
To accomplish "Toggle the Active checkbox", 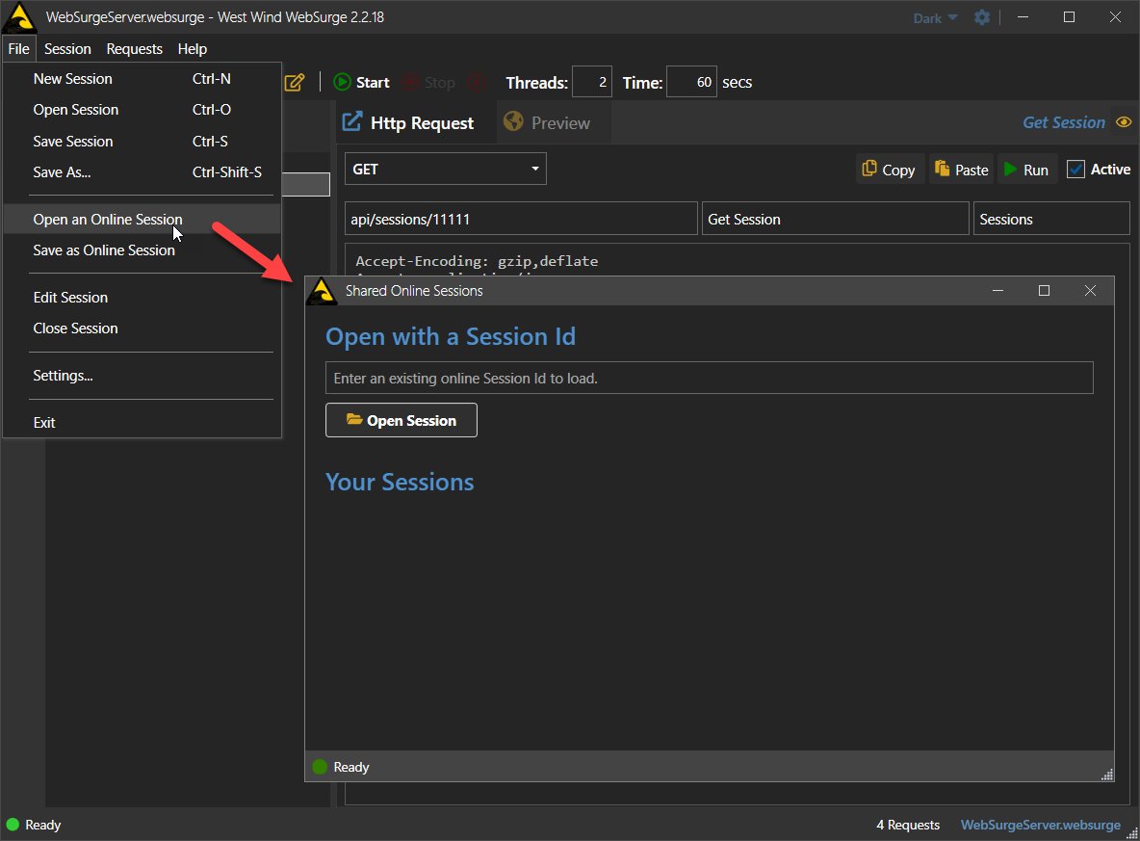I will coord(1075,170).
